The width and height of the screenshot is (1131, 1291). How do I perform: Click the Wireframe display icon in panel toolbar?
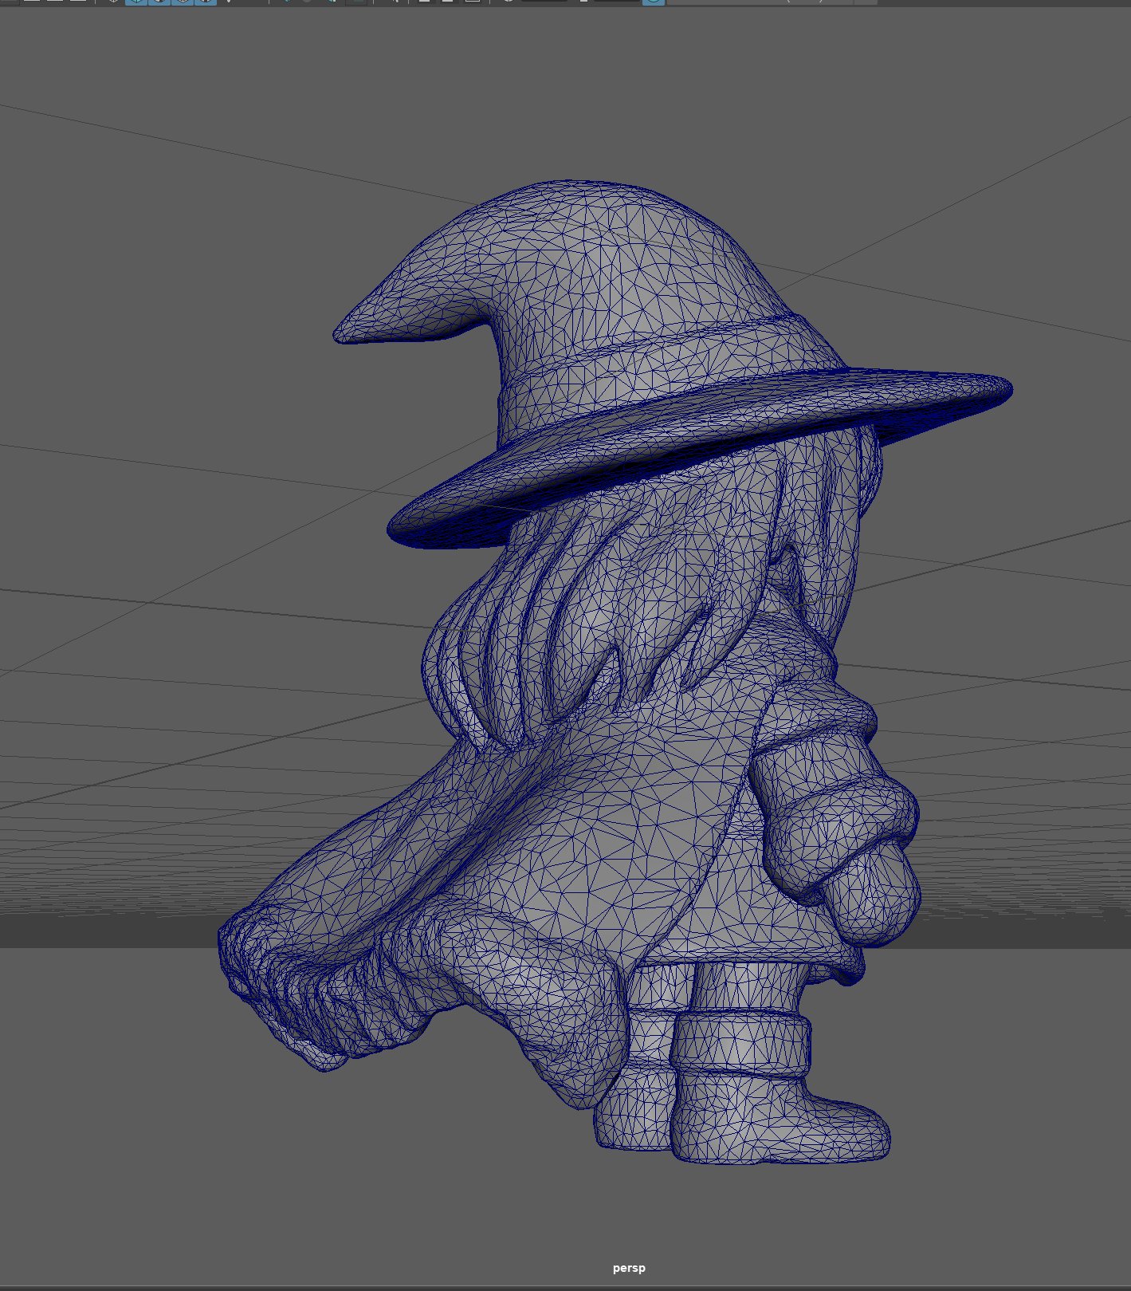(113, 2)
